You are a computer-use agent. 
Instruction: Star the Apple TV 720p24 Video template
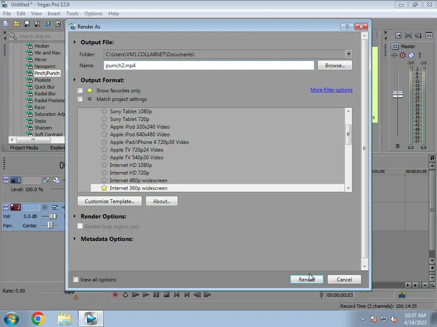click(x=104, y=149)
